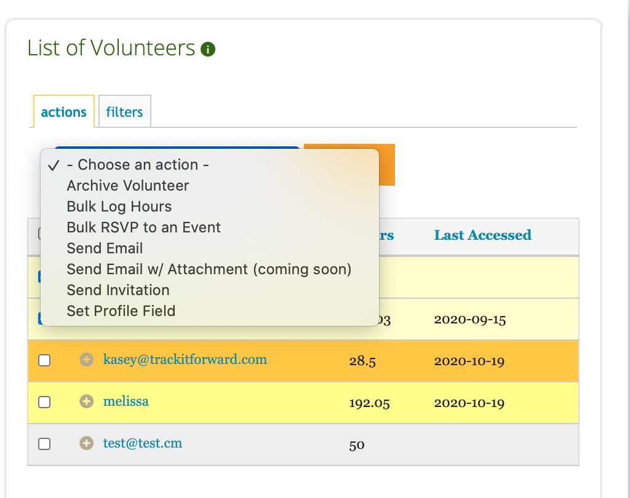Sort by the Last Accessed column
This screenshot has height=498, width=630.
coord(482,235)
